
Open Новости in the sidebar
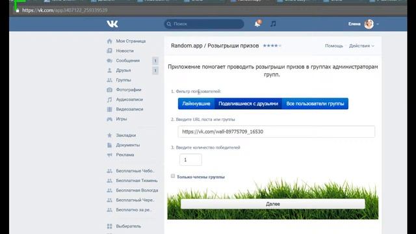(125, 51)
